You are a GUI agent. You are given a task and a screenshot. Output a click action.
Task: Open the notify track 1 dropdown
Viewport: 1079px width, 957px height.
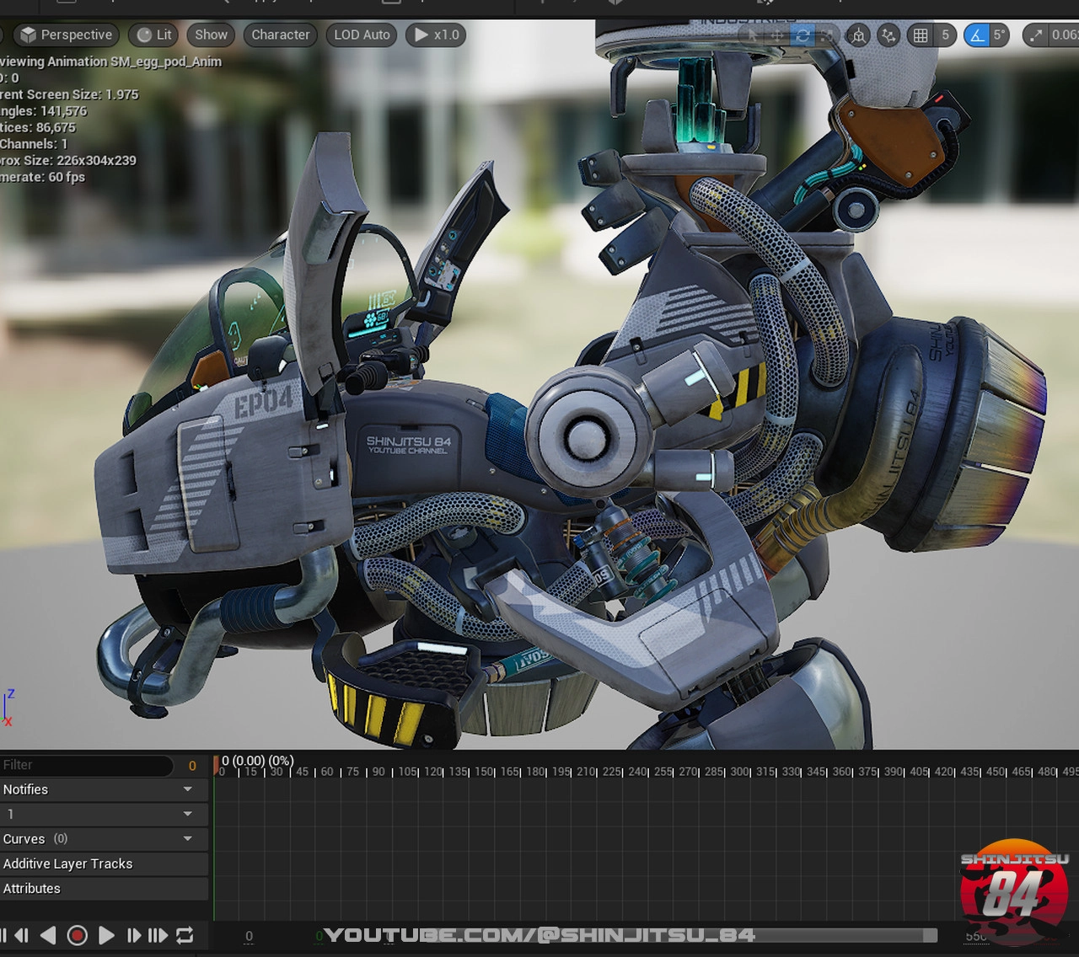pos(188,814)
